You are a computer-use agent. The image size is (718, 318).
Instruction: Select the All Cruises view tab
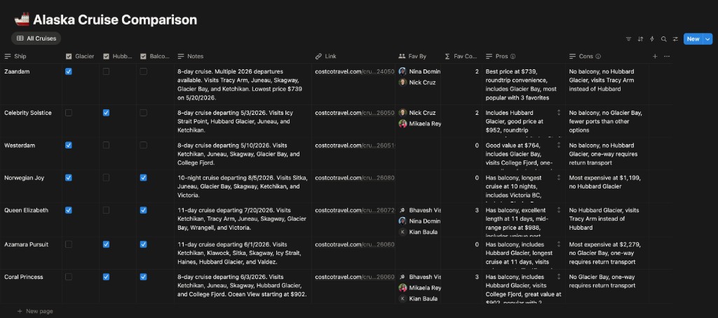36,39
